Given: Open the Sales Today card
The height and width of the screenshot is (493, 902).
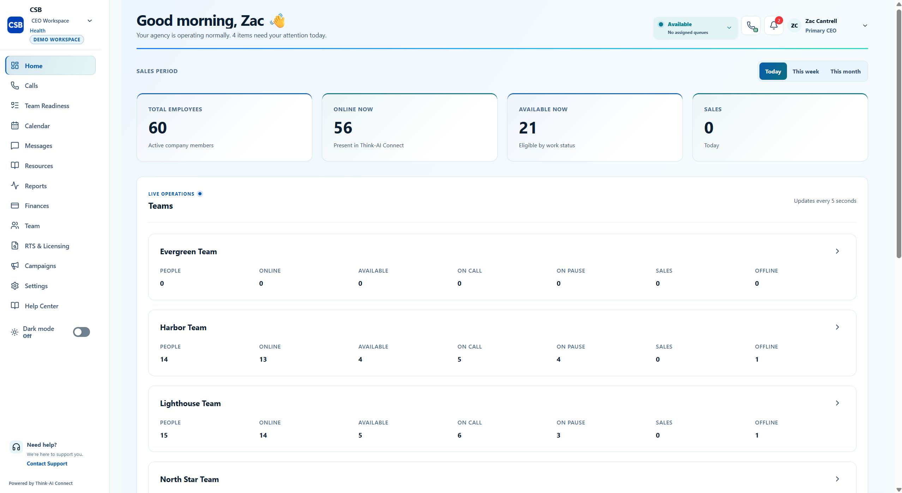Looking at the screenshot, I should pyautogui.click(x=780, y=127).
